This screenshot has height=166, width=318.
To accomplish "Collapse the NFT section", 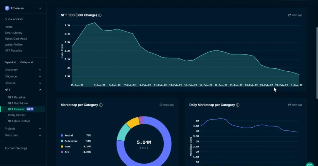I will (40, 90).
